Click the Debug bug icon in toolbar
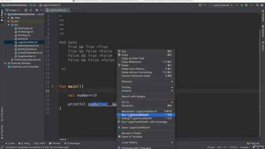 pos(242,5)
